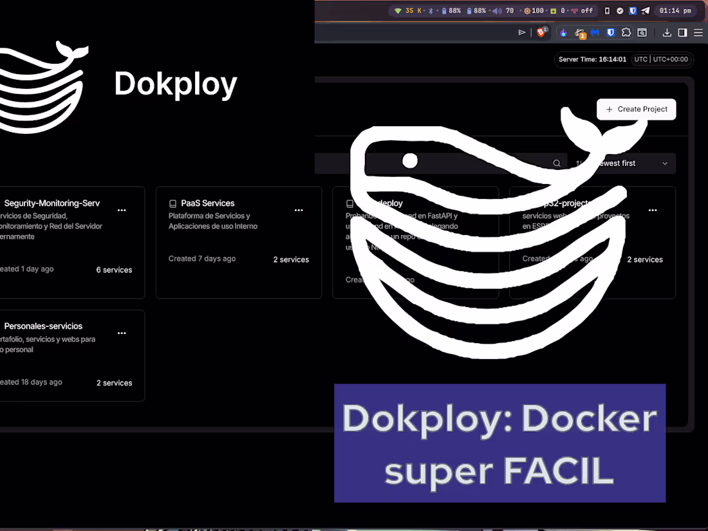708x531 pixels.
Task: Click the Server Time 16:14:01 display
Action: pos(592,59)
